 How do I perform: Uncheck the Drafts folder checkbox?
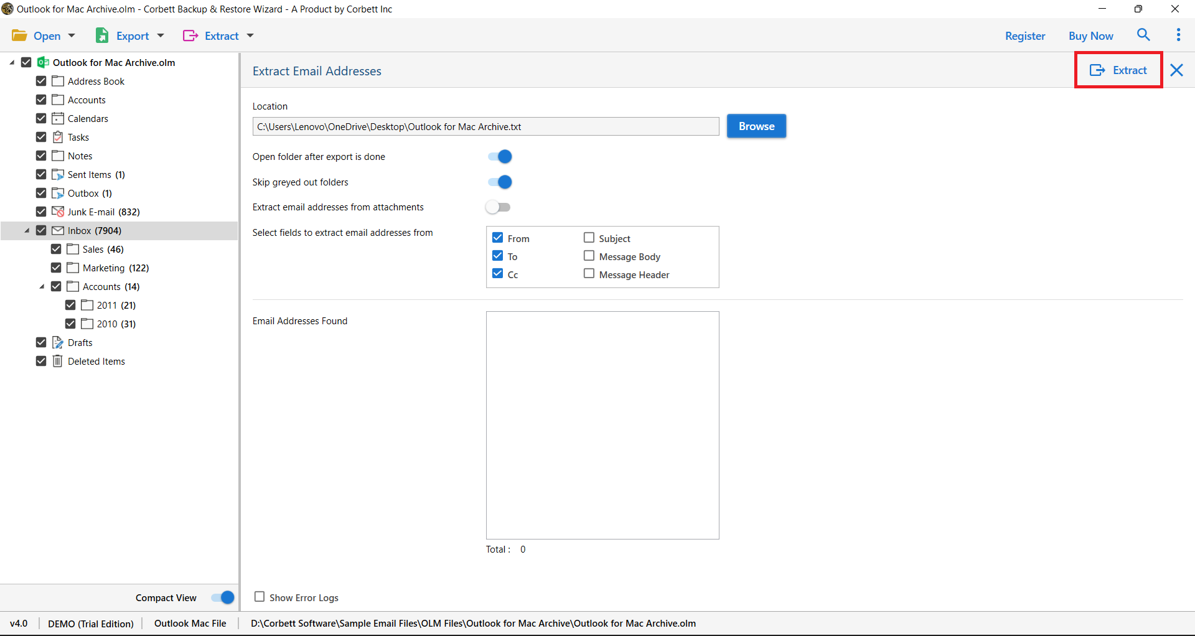point(41,342)
